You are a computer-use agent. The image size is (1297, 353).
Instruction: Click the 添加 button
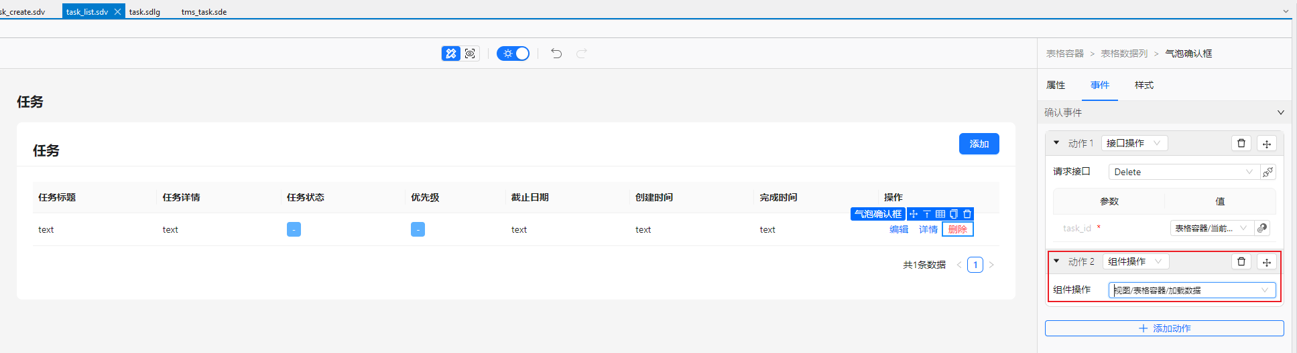[x=979, y=144]
